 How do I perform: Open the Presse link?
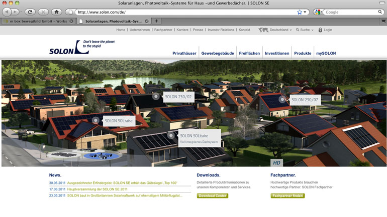coord(198,30)
